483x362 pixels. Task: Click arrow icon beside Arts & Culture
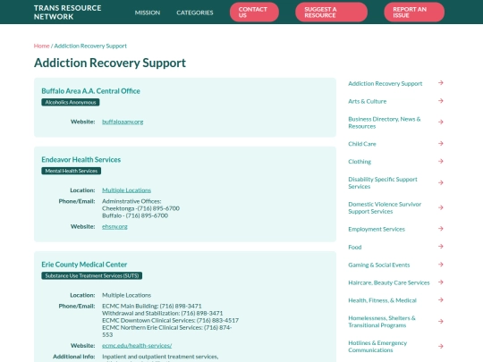point(441,101)
